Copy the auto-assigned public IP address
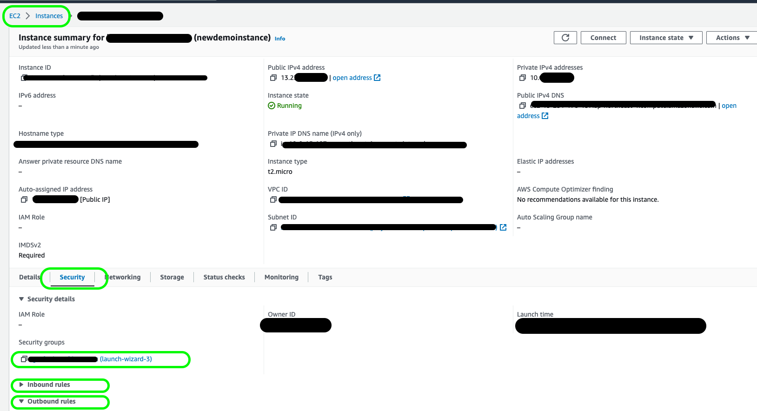757x411 pixels. tap(24, 199)
